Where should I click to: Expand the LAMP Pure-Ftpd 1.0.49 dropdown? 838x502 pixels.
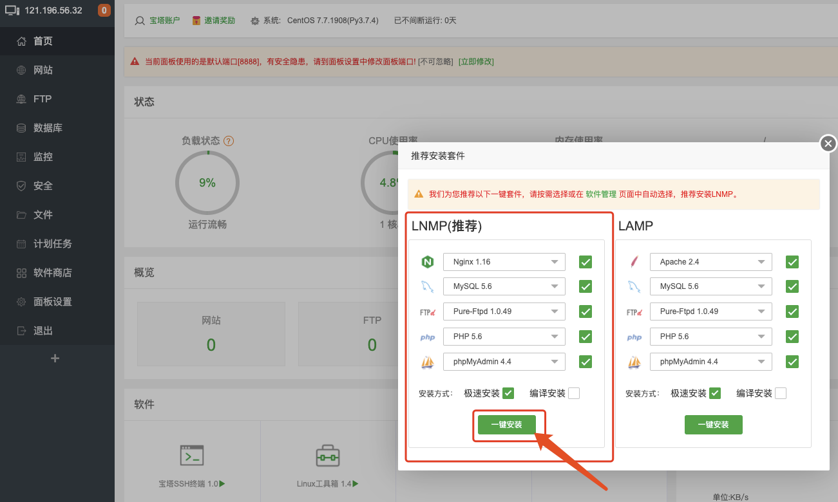click(x=711, y=311)
